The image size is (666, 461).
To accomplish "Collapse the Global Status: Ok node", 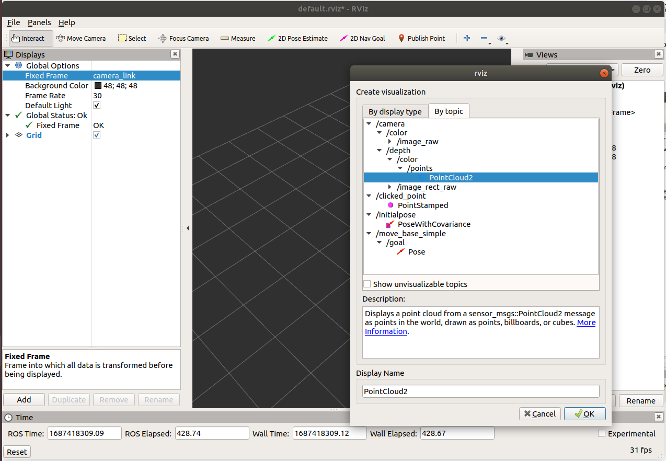I will (x=7, y=116).
